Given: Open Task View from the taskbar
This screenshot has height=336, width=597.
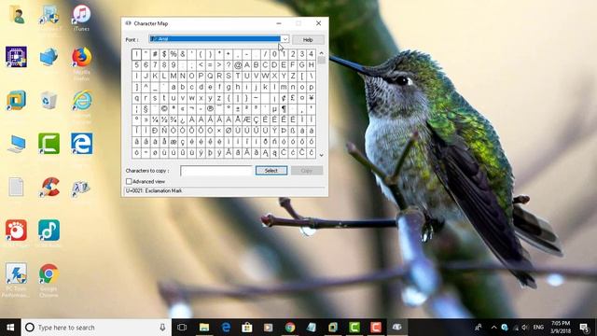Looking at the screenshot, I should click(x=183, y=328).
